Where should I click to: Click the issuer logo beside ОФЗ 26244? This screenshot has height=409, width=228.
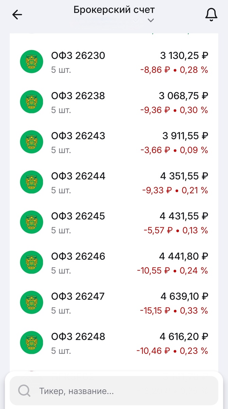click(31, 182)
